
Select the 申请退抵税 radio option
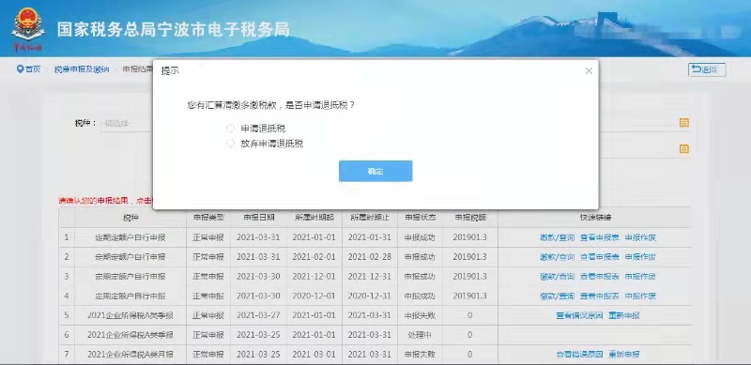230,129
